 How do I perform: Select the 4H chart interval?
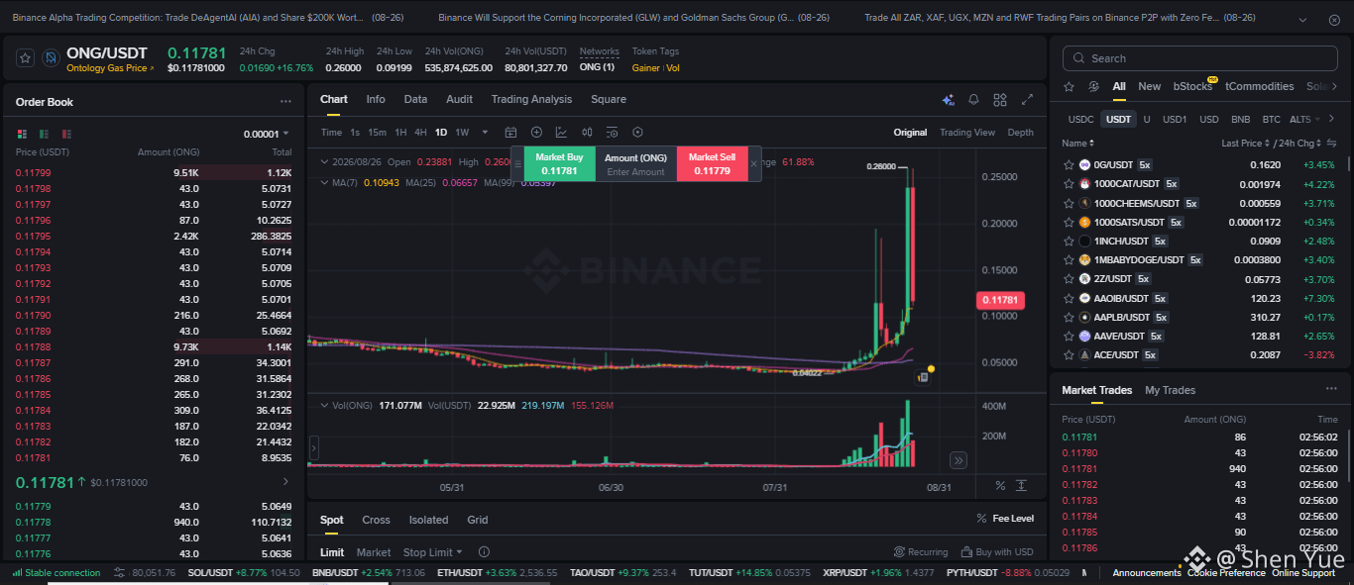point(420,132)
